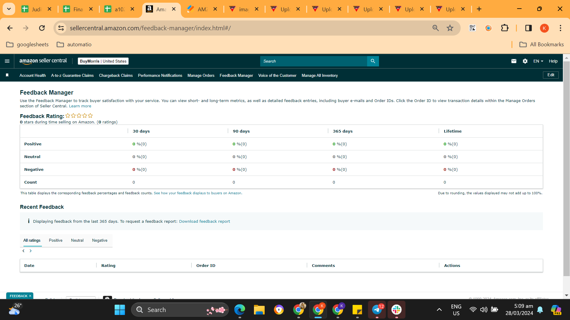570x320 pixels.
Task: Click the browser forward arrow
Action: click(26, 28)
